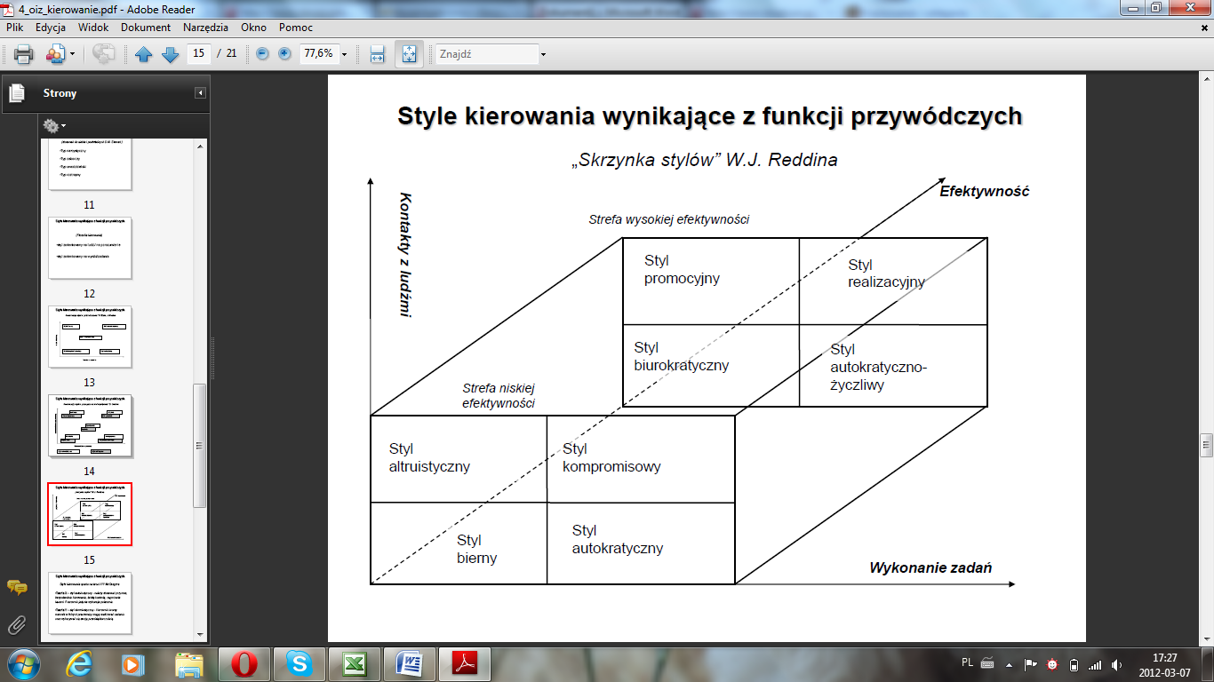Click the Print file icon
1214x682 pixels.
pos(23,54)
